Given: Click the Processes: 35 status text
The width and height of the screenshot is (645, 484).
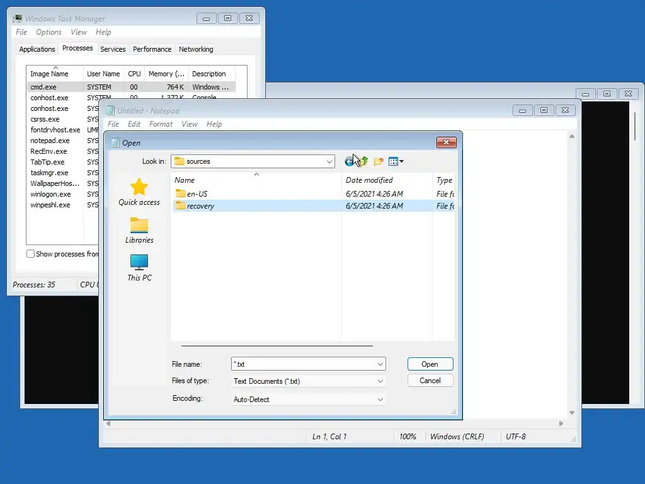Looking at the screenshot, I should pyautogui.click(x=34, y=285).
